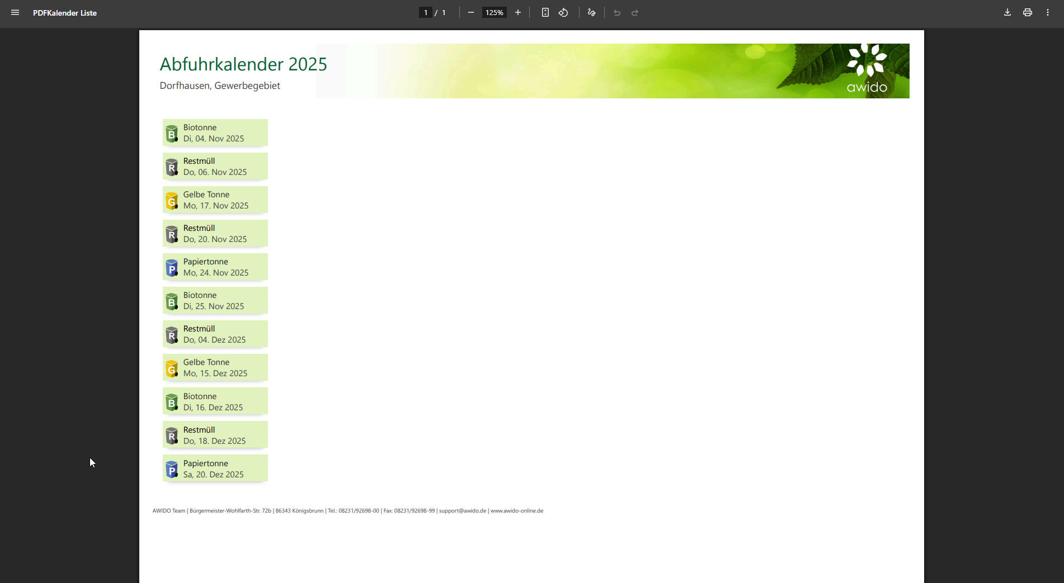Print the Abfuhrkalender document
The image size is (1064, 583).
(x=1028, y=12)
